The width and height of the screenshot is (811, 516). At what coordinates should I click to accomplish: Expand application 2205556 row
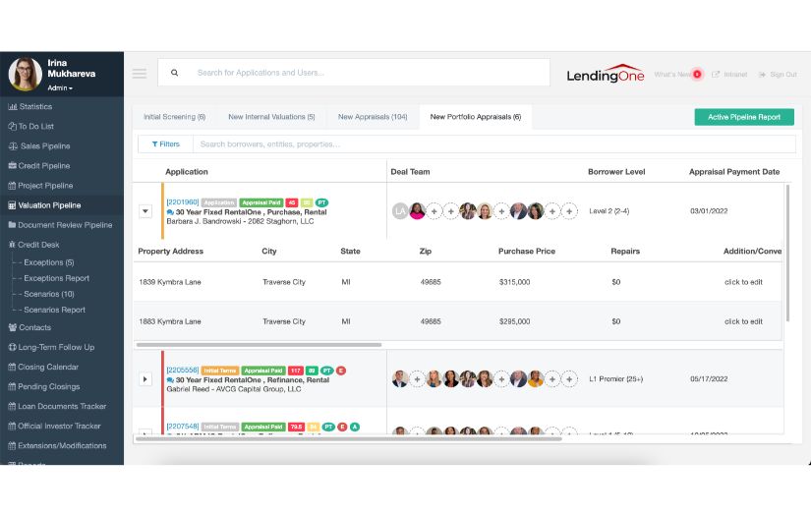click(x=145, y=379)
